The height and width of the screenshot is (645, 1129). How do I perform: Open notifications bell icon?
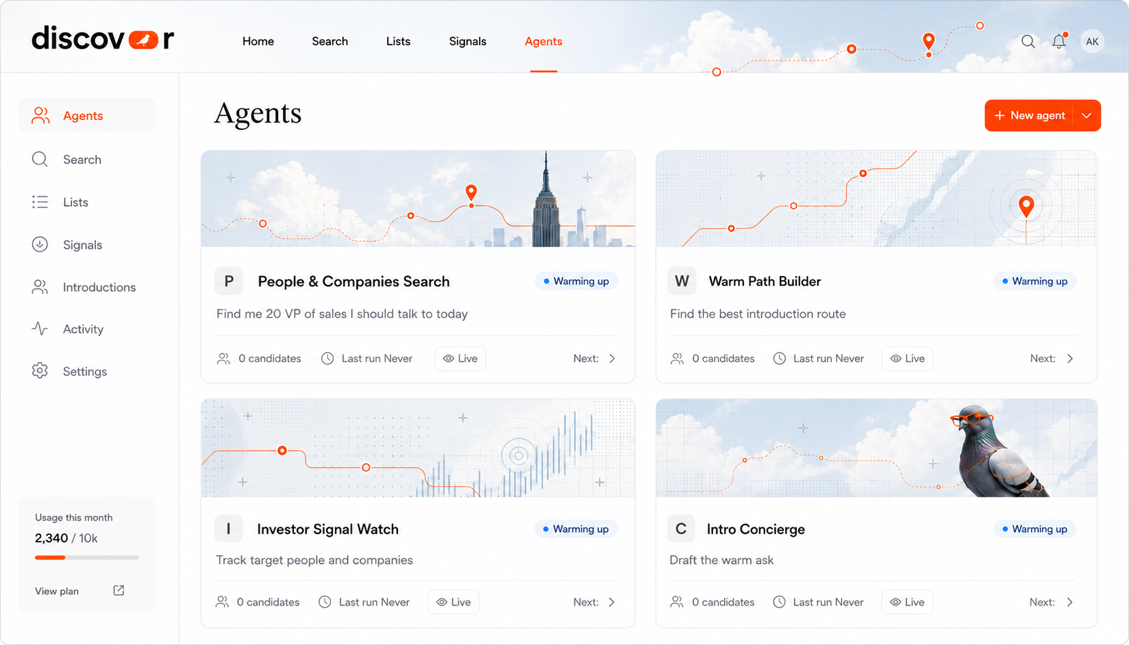click(x=1059, y=42)
